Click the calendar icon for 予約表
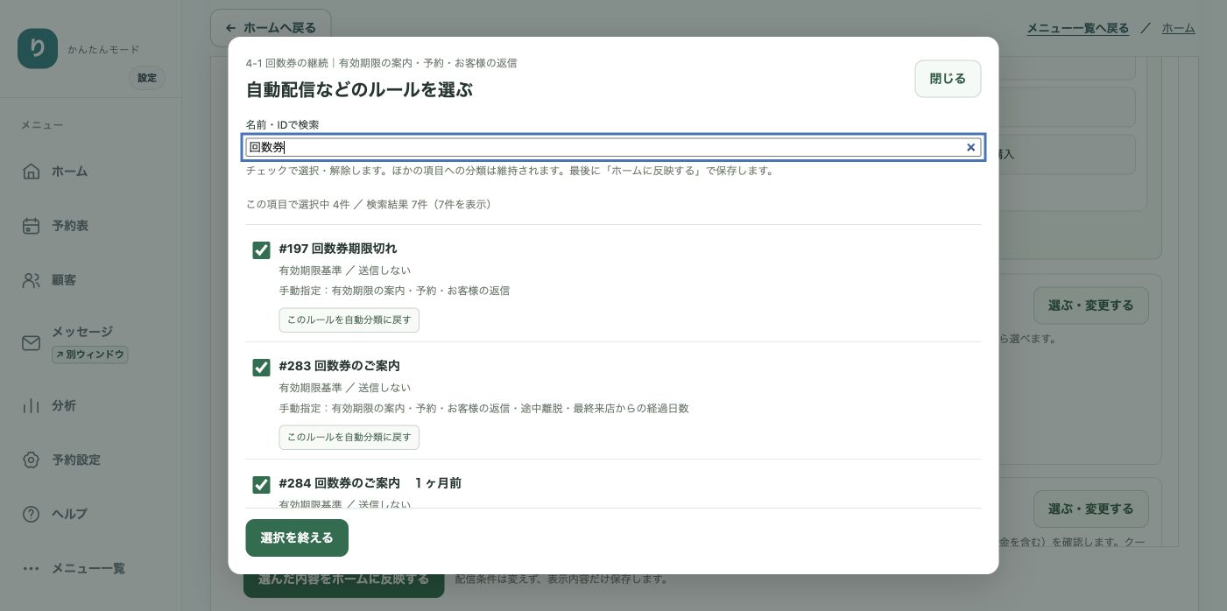This screenshot has width=1227, height=611. tap(31, 226)
